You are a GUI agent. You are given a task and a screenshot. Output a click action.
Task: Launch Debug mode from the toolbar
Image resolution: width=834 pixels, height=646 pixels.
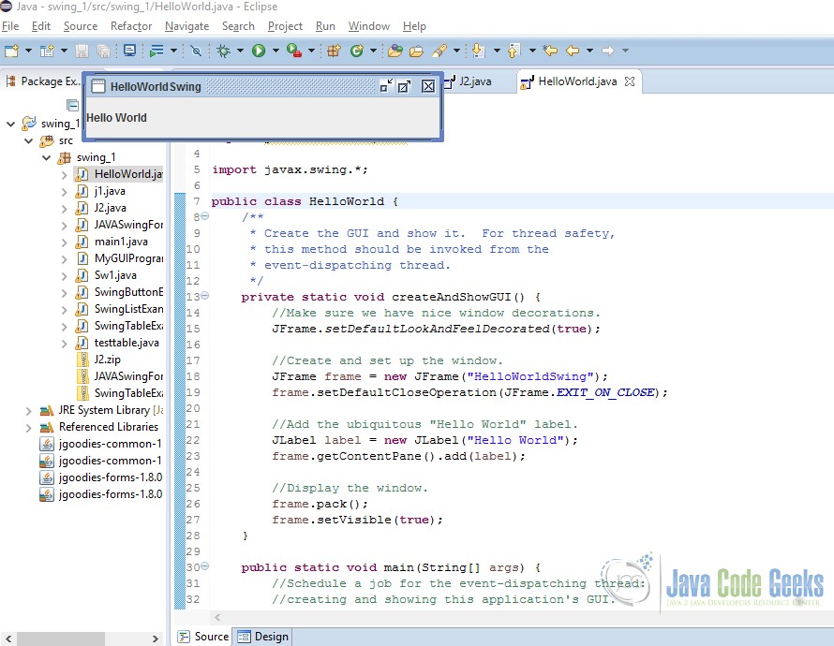pos(222,51)
